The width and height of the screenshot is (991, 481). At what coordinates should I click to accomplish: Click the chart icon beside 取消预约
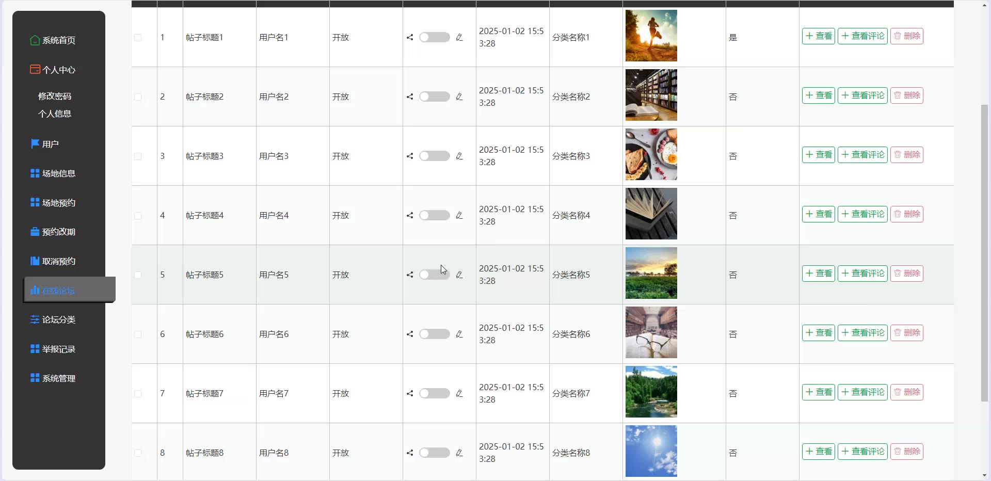pos(35,261)
